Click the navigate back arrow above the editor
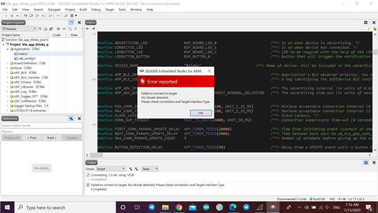This screenshot has width=378, height=213. pos(88,28)
